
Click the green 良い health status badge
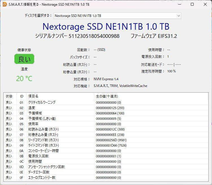click(24, 59)
